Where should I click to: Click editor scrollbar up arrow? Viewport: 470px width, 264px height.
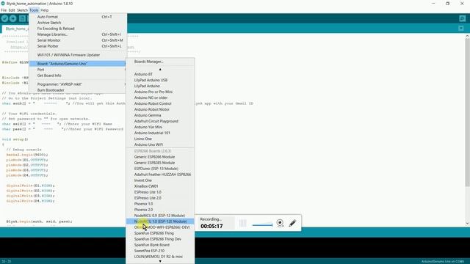click(467, 36)
